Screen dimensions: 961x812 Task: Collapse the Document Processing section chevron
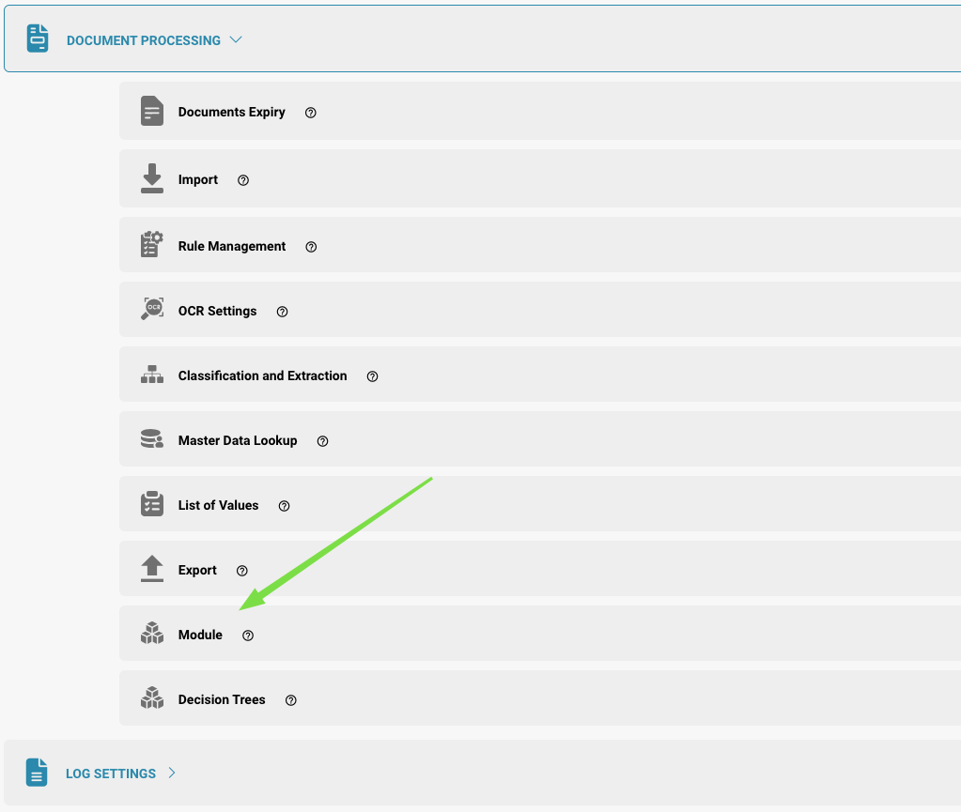pos(236,39)
